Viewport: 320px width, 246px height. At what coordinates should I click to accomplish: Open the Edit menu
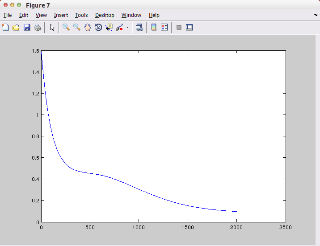24,15
